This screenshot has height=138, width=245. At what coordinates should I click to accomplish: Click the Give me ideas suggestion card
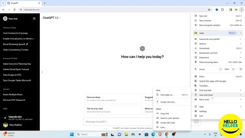pyautogui.click(x=113, y=99)
